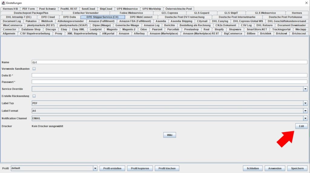The image size is (310, 173).
Task: Click Profil löschen
Action: (x=167, y=168)
